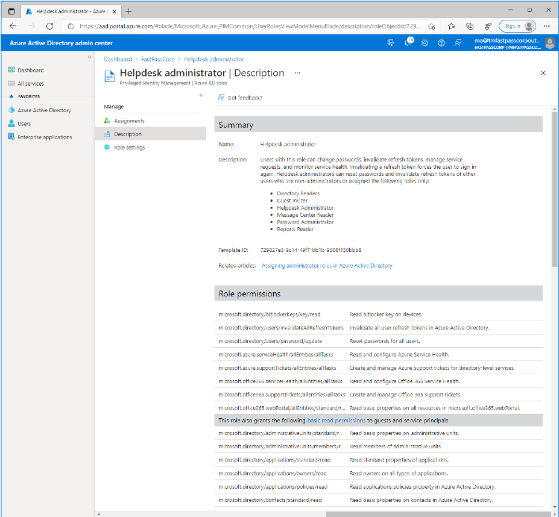Viewport: 559px width, 517px height.
Task: Collapse the Manage menu panel
Action: coord(201,95)
